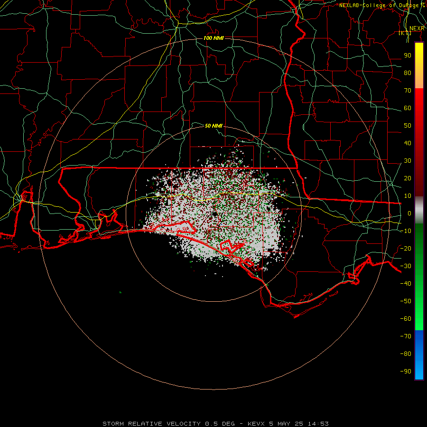Click the 50 value on the velocity scale

coord(408,126)
